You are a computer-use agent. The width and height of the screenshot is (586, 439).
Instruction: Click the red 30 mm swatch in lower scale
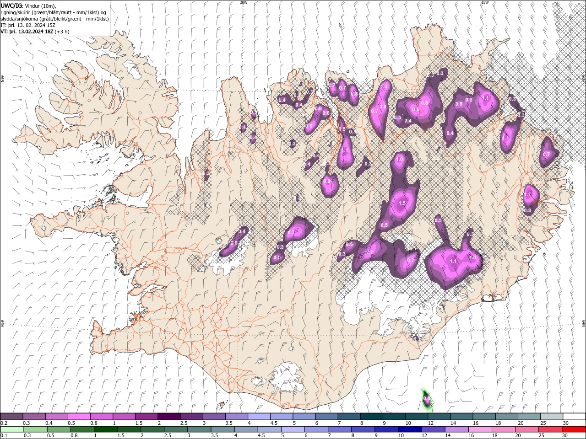point(574,429)
